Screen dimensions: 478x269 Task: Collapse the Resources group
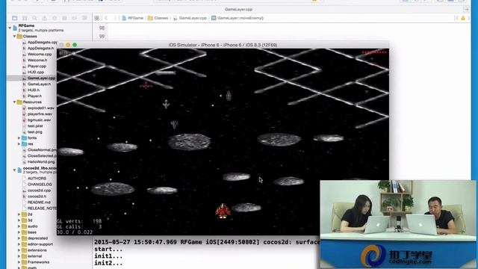point(14,102)
